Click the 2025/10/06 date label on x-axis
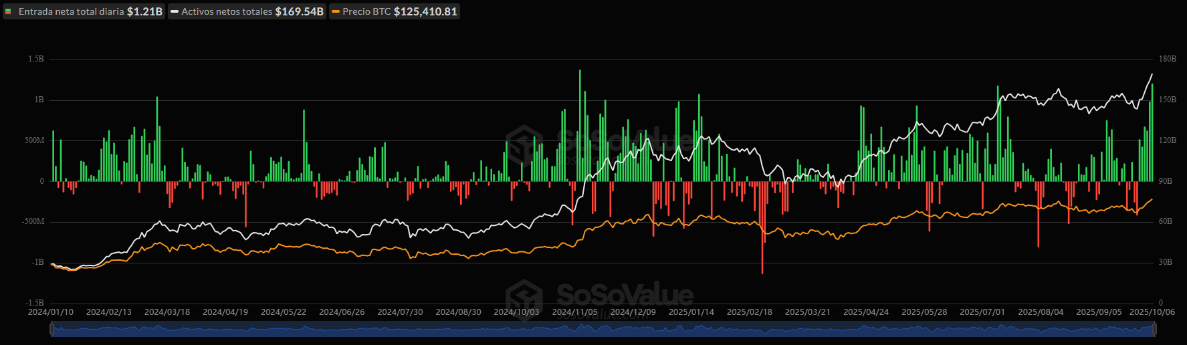1187x345 pixels. click(x=1152, y=312)
